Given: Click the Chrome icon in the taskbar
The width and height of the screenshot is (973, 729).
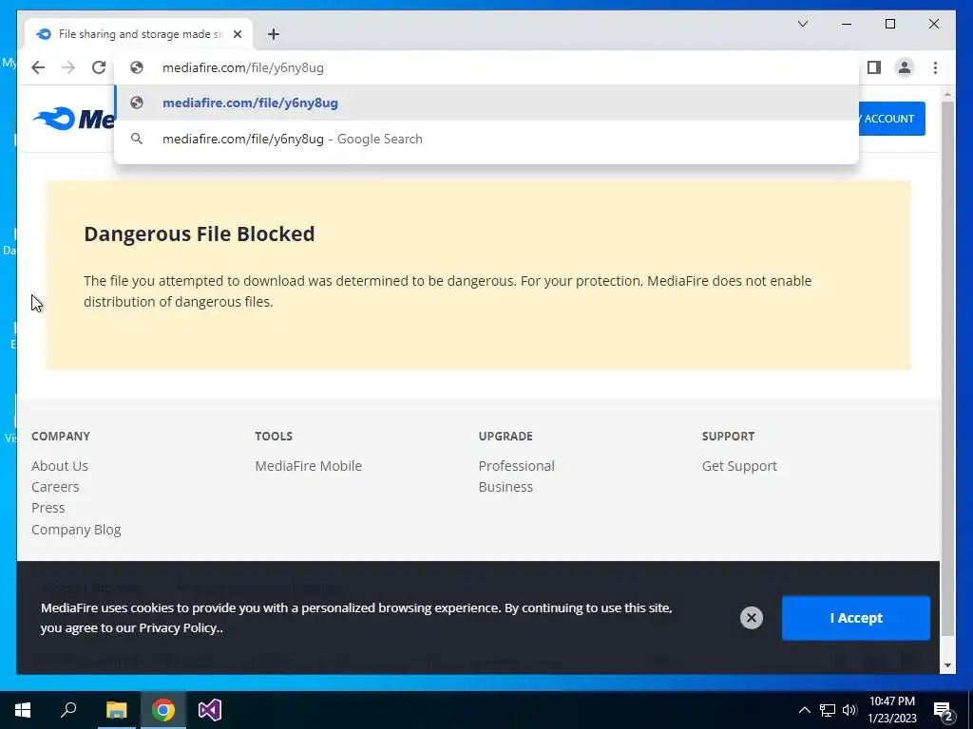Looking at the screenshot, I should point(162,710).
